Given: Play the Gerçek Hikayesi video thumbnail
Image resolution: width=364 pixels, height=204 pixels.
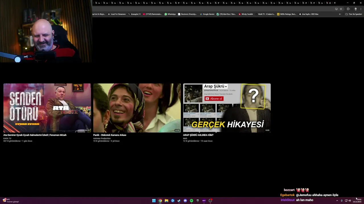Looking at the screenshot, I should click(227, 108).
